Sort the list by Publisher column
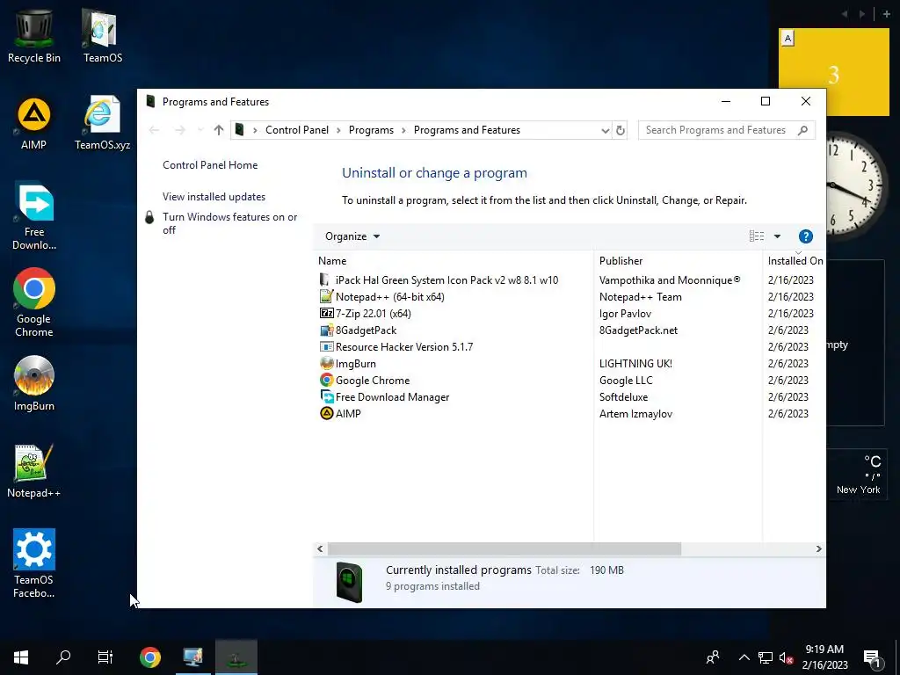This screenshot has width=900, height=675. coord(678,260)
